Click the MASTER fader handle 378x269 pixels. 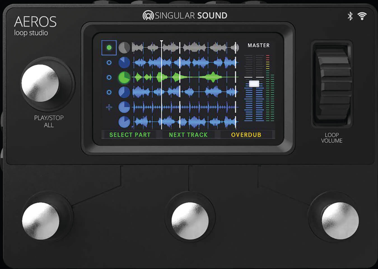[254, 84]
